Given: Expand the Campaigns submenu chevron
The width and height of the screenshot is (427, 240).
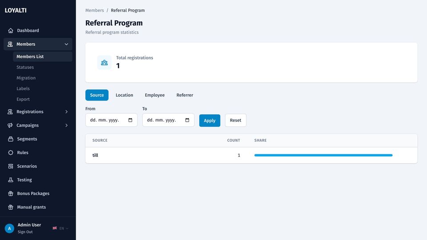Looking at the screenshot, I should point(66,125).
